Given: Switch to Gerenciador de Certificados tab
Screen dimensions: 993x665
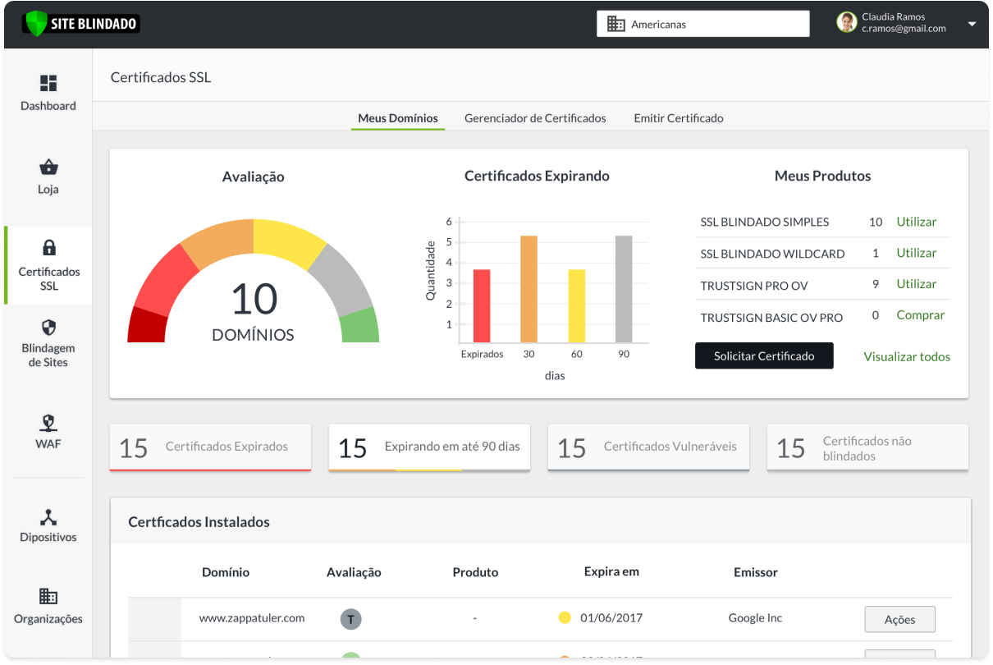Looking at the screenshot, I should point(535,118).
